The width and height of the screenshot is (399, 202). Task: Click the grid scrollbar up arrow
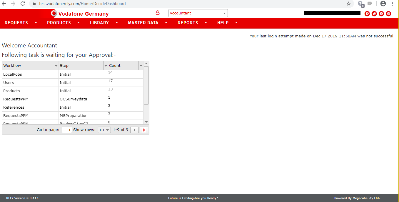pos(146,64)
